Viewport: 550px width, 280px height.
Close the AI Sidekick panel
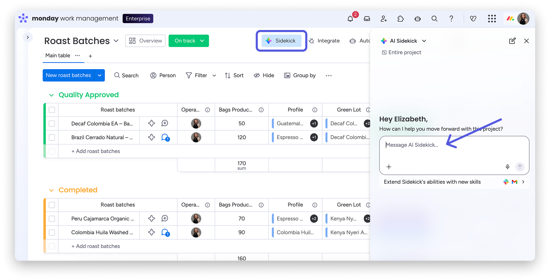pyautogui.click(x=527, y=41)
